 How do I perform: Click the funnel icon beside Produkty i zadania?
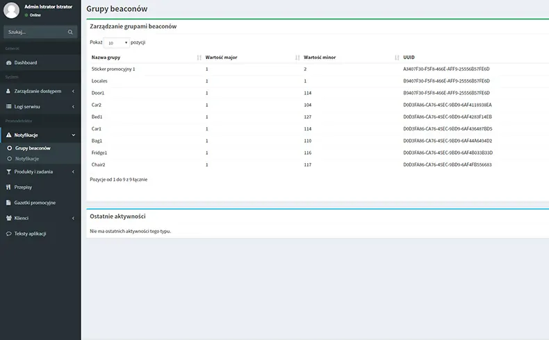(x=8, y=171)
